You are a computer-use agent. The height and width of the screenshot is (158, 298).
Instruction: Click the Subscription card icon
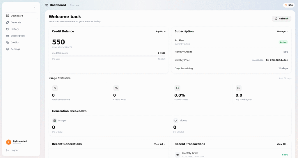point(7,36)
